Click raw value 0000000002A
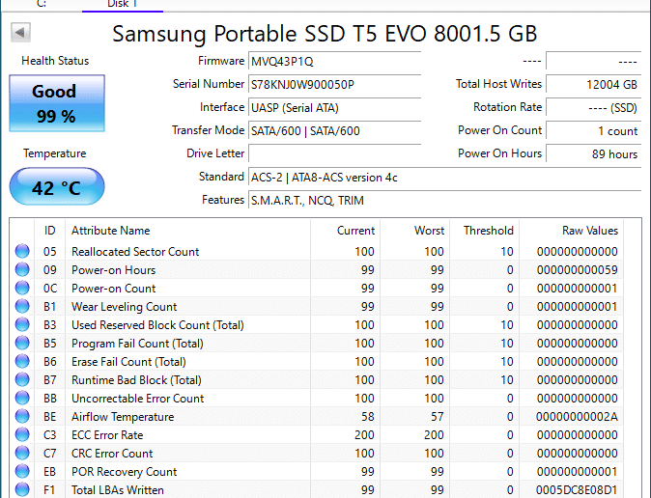 pos(577,416)
